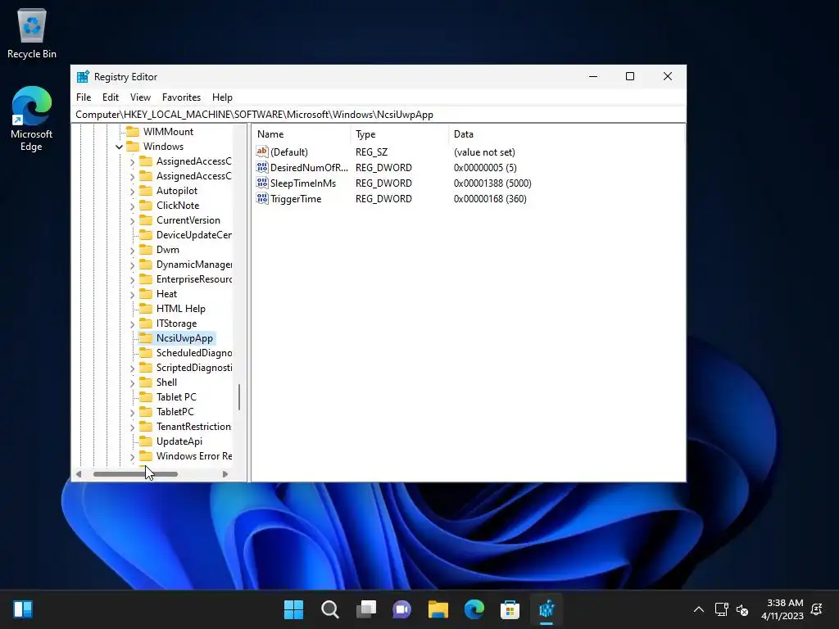Click the Tablet PC folder icon
Viewport: 839px width, 629px height.
point(146,397)
